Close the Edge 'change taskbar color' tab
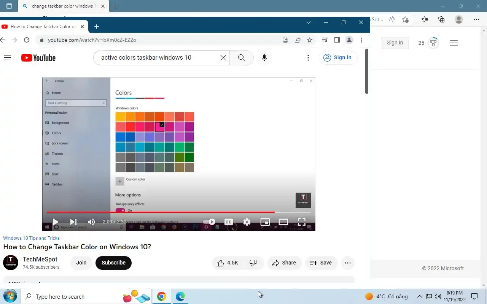Viewport: 487px width, 304px height. [103, 6]
